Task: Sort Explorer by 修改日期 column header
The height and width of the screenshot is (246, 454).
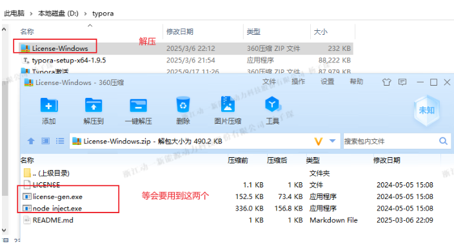Action: coord(179,32)
